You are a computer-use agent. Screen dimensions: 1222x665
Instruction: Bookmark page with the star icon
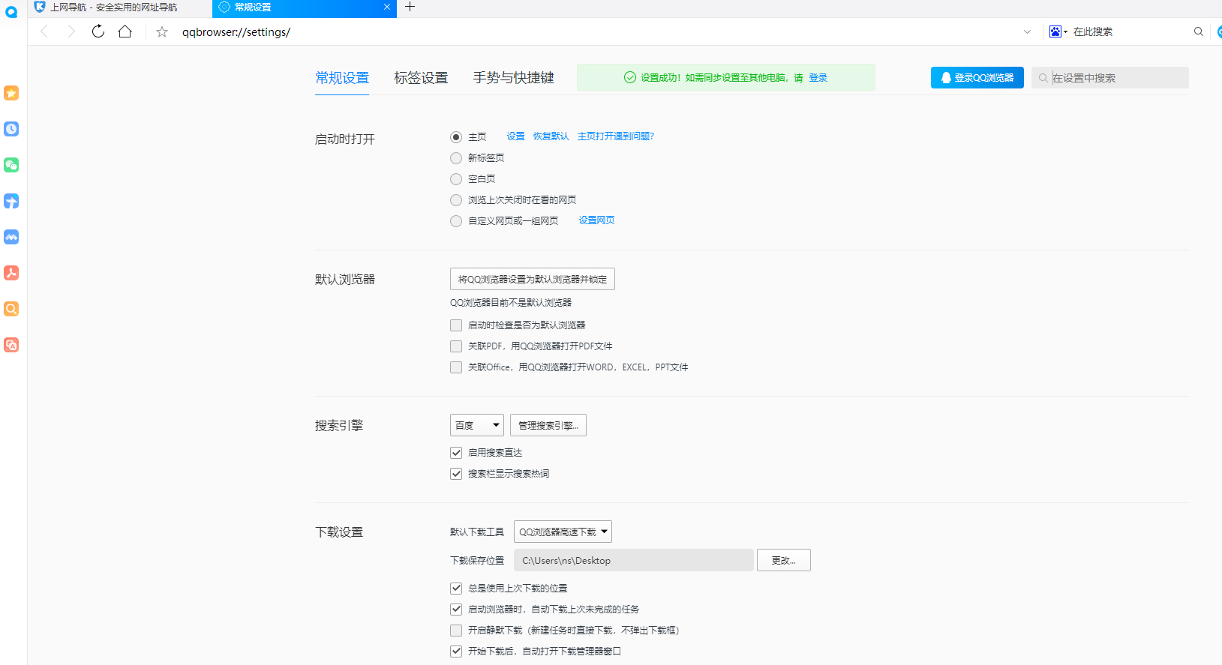pos(162,31)
